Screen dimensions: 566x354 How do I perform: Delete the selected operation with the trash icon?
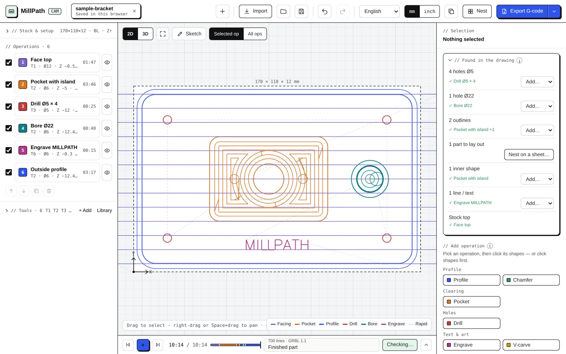49,191
